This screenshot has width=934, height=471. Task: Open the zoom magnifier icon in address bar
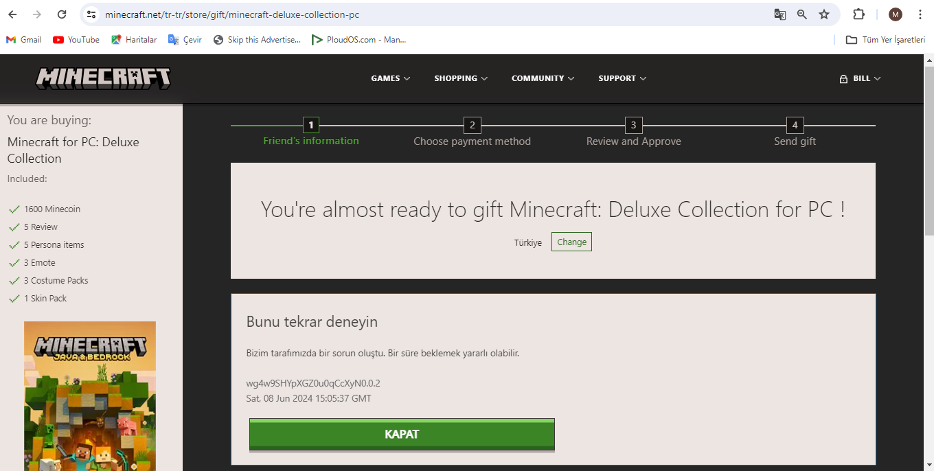point(802,14)
